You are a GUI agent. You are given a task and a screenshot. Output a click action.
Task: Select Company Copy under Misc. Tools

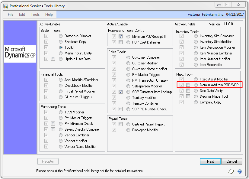(196, 102)
